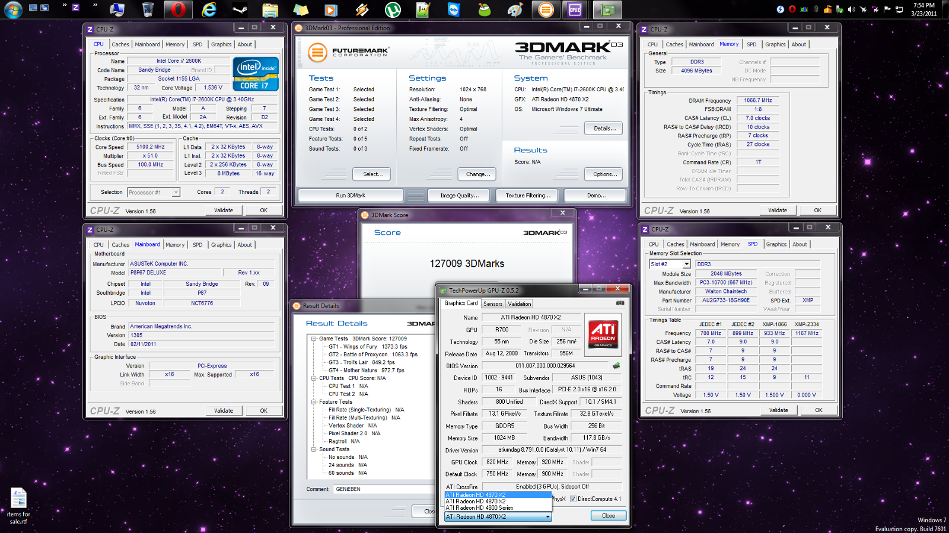Click the GPU-Z screenshot camera icon
Viewport: 949px width, 533px height.
pos(620,303)
